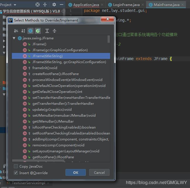Screen dimensions: 190x188
Task: Select JFrame(title:String, gc:GraphicsConfiguration) entry
Action: click(x=61, y=62)
